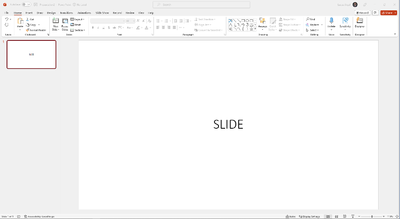Open the Reuse Slides pane
The width and height of the screenshot is (400, 219).
click(65, 21)
